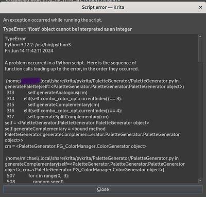
Task: Click 'An exception occurred while running the script.'
Action: 53,20
